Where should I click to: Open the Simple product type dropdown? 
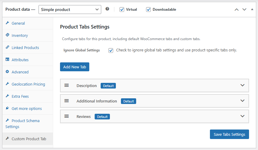click(x=70, y=10)
